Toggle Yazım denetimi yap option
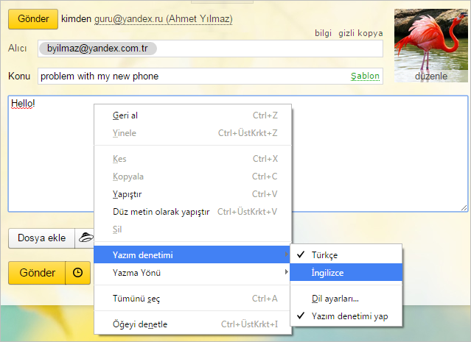This screenshot has width=471, height=342. point(346,316)
